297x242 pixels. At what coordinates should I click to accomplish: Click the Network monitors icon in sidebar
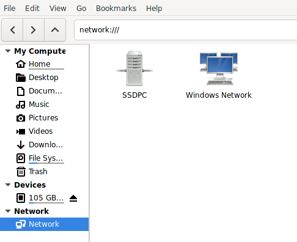(x=21, y=224)
